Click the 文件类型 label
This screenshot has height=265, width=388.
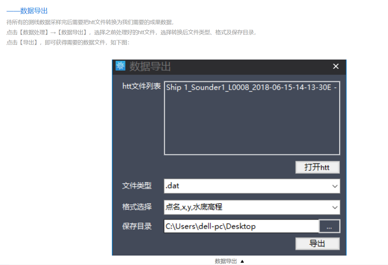[x=137, y=186]
